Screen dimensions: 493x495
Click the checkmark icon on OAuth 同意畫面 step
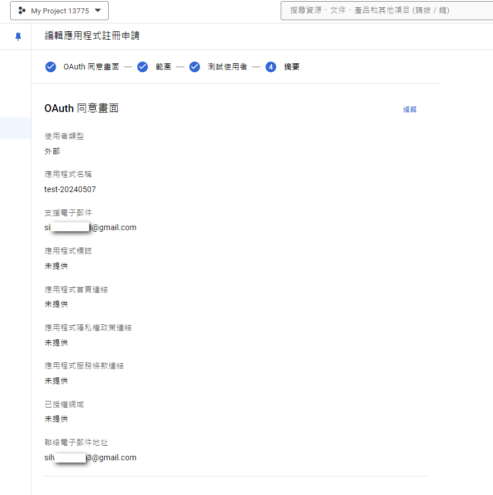(50, 67)
